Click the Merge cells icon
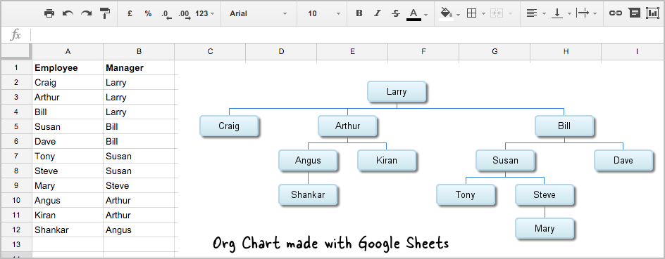This screenshot has height=259, width=665. click(x=496, y=13)
